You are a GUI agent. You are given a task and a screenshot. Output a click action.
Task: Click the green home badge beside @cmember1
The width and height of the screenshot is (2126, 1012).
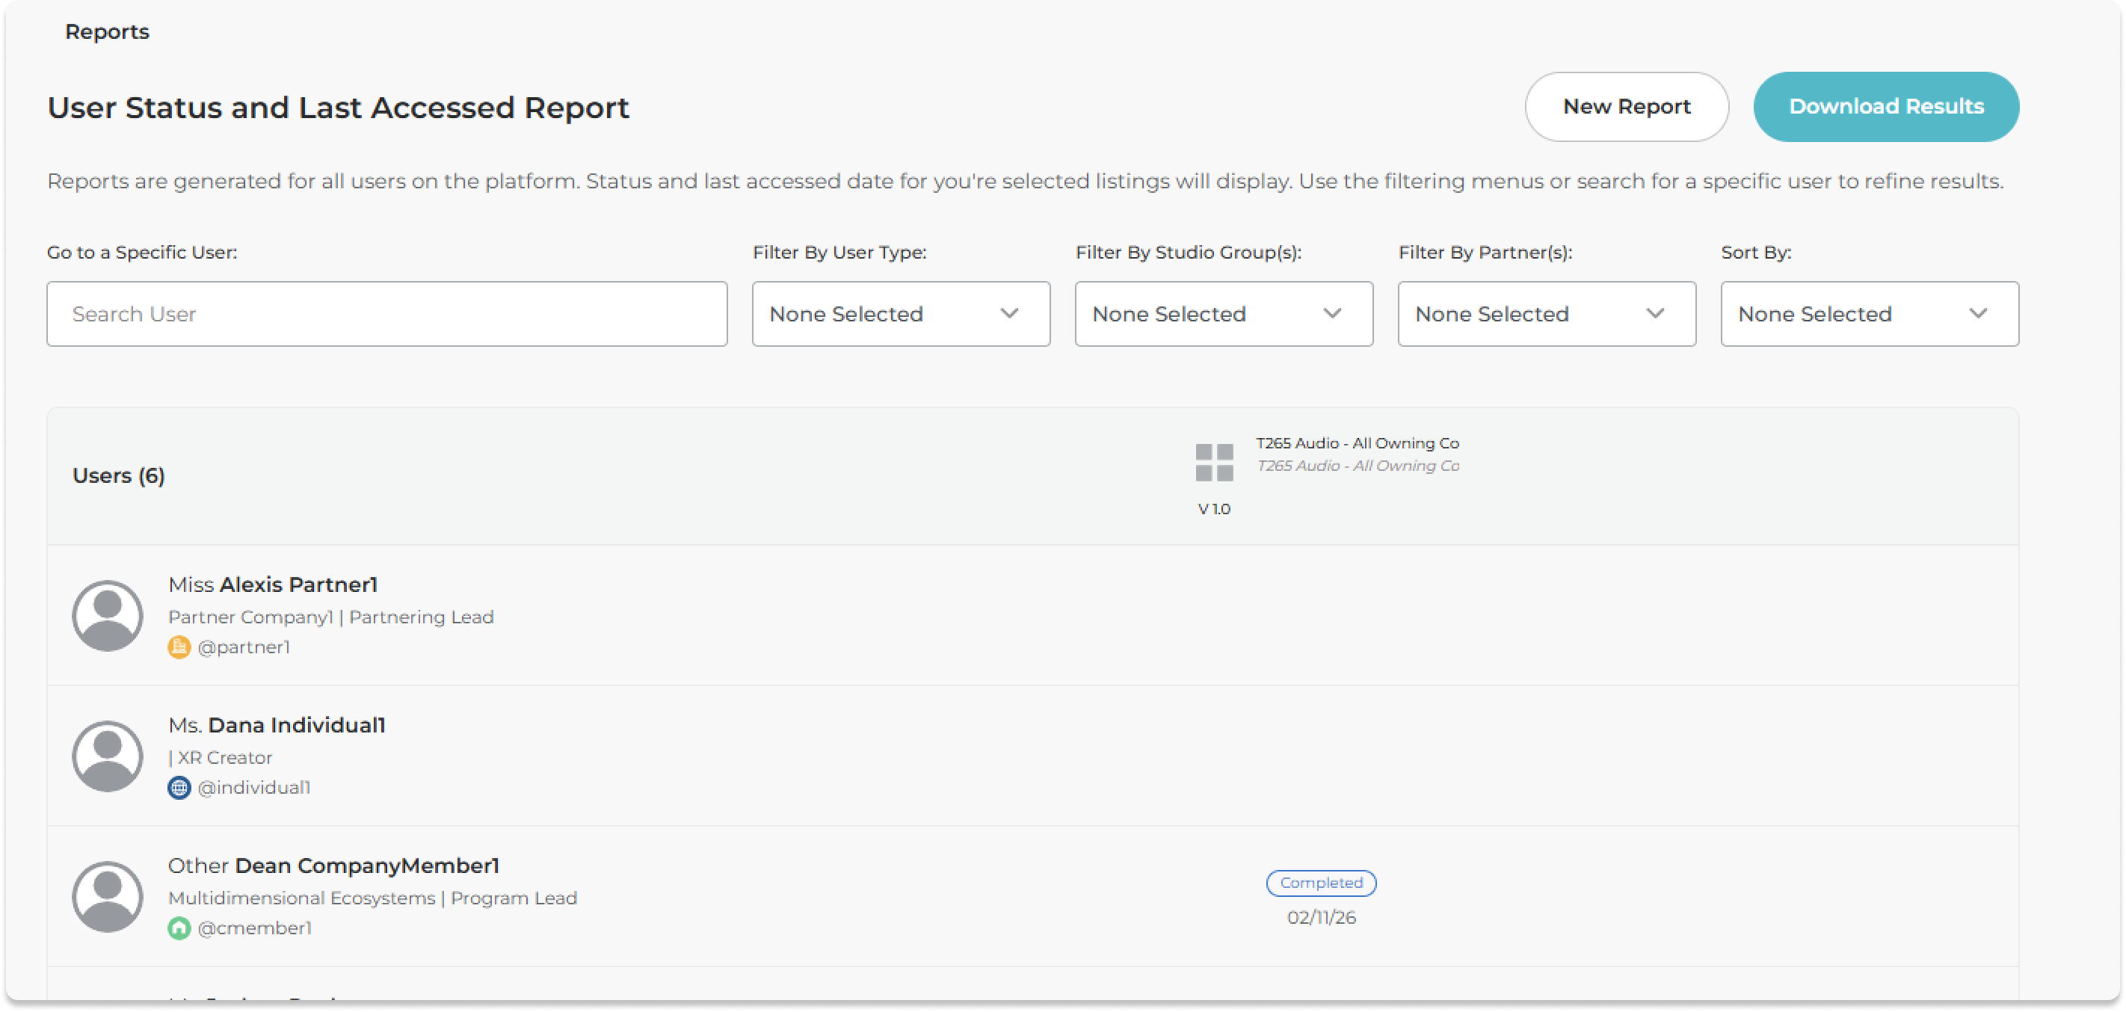179,928
